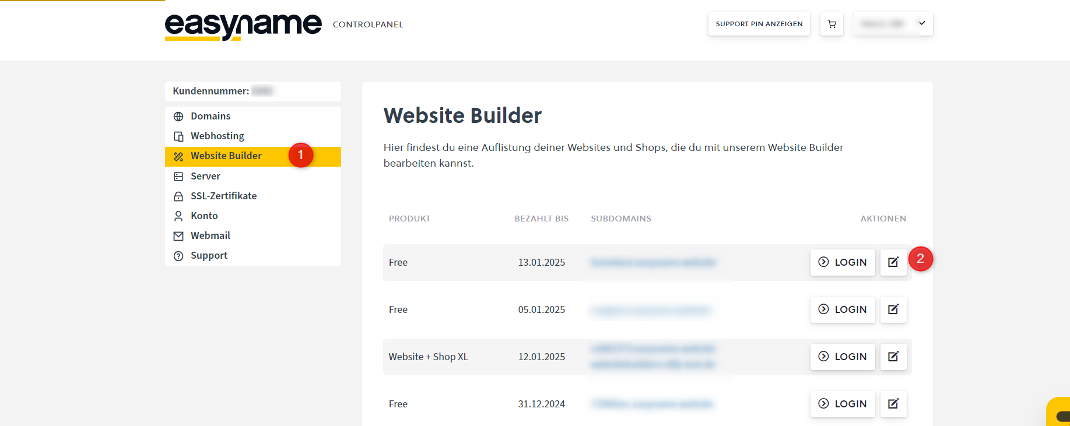Open the chat widget at bottom right
The image size is (1070, 426).
click(x=1060, y=414)
